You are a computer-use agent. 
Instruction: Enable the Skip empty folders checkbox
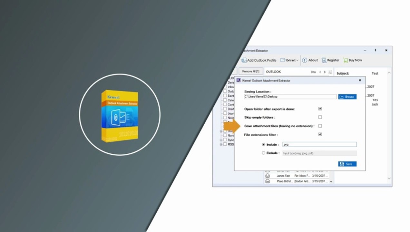pyautogui.click(x=320, y=117)
